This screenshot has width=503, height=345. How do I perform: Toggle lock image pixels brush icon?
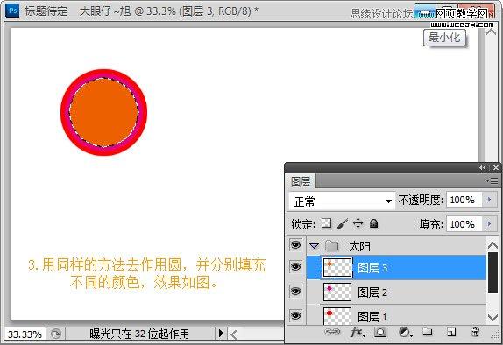(343, 223)
